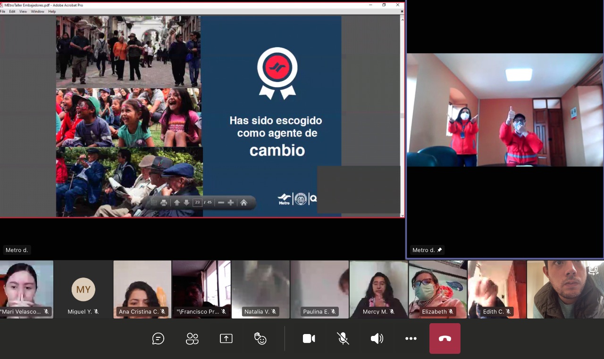Click the page number field showing 23

[x=197, y=203]
